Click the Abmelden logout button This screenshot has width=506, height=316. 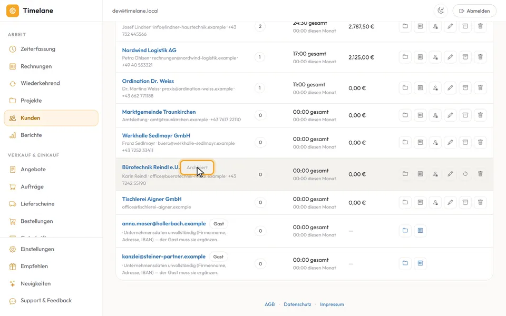[474, 11]
